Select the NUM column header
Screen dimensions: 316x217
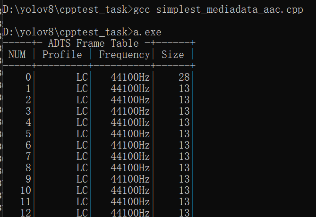click(17, 55)
